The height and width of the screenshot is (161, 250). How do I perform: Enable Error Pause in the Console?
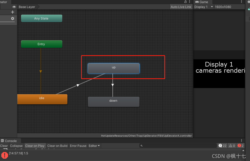click(78, 146)
